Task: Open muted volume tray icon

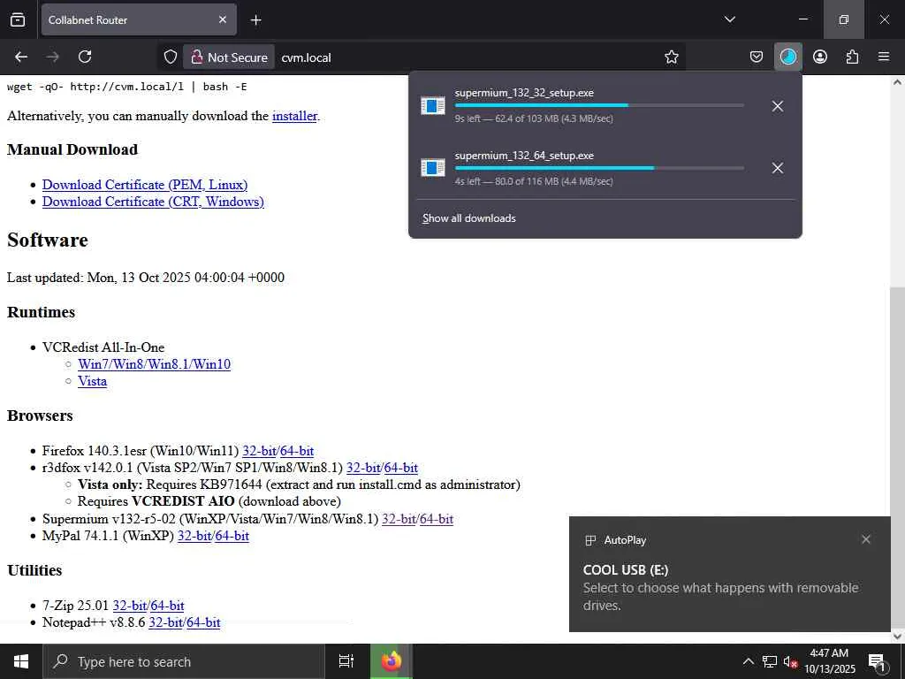Action: tap(790, 661)
